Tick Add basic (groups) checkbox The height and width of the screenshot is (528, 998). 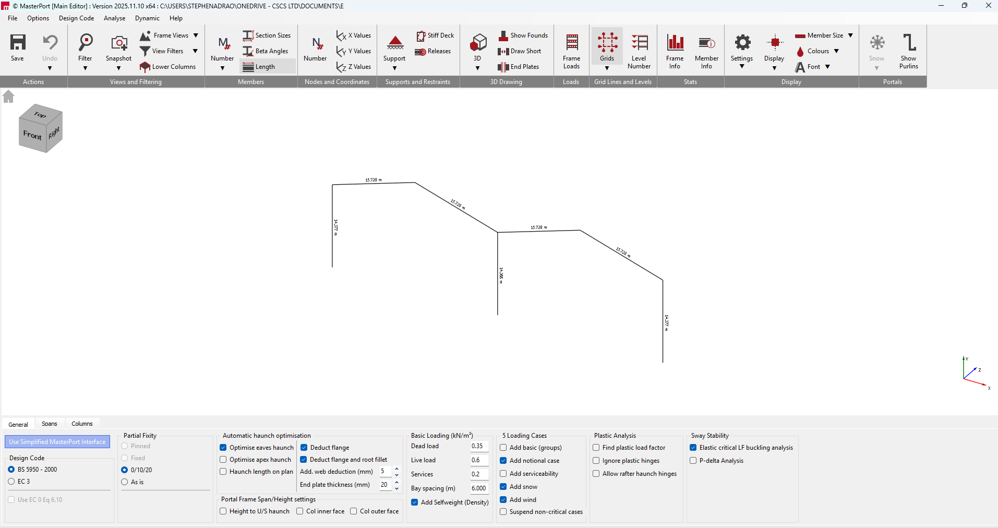[x=503, y=448]
